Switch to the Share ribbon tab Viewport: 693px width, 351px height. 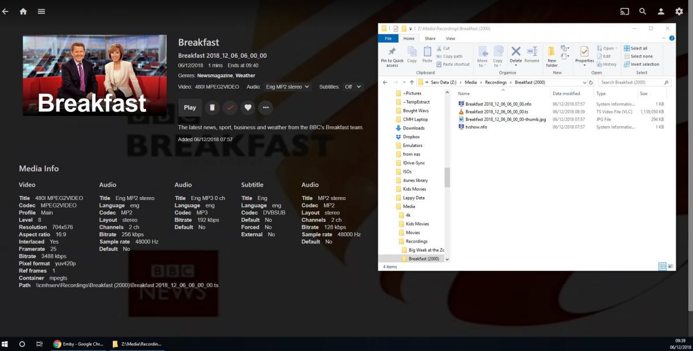(430, 39)
